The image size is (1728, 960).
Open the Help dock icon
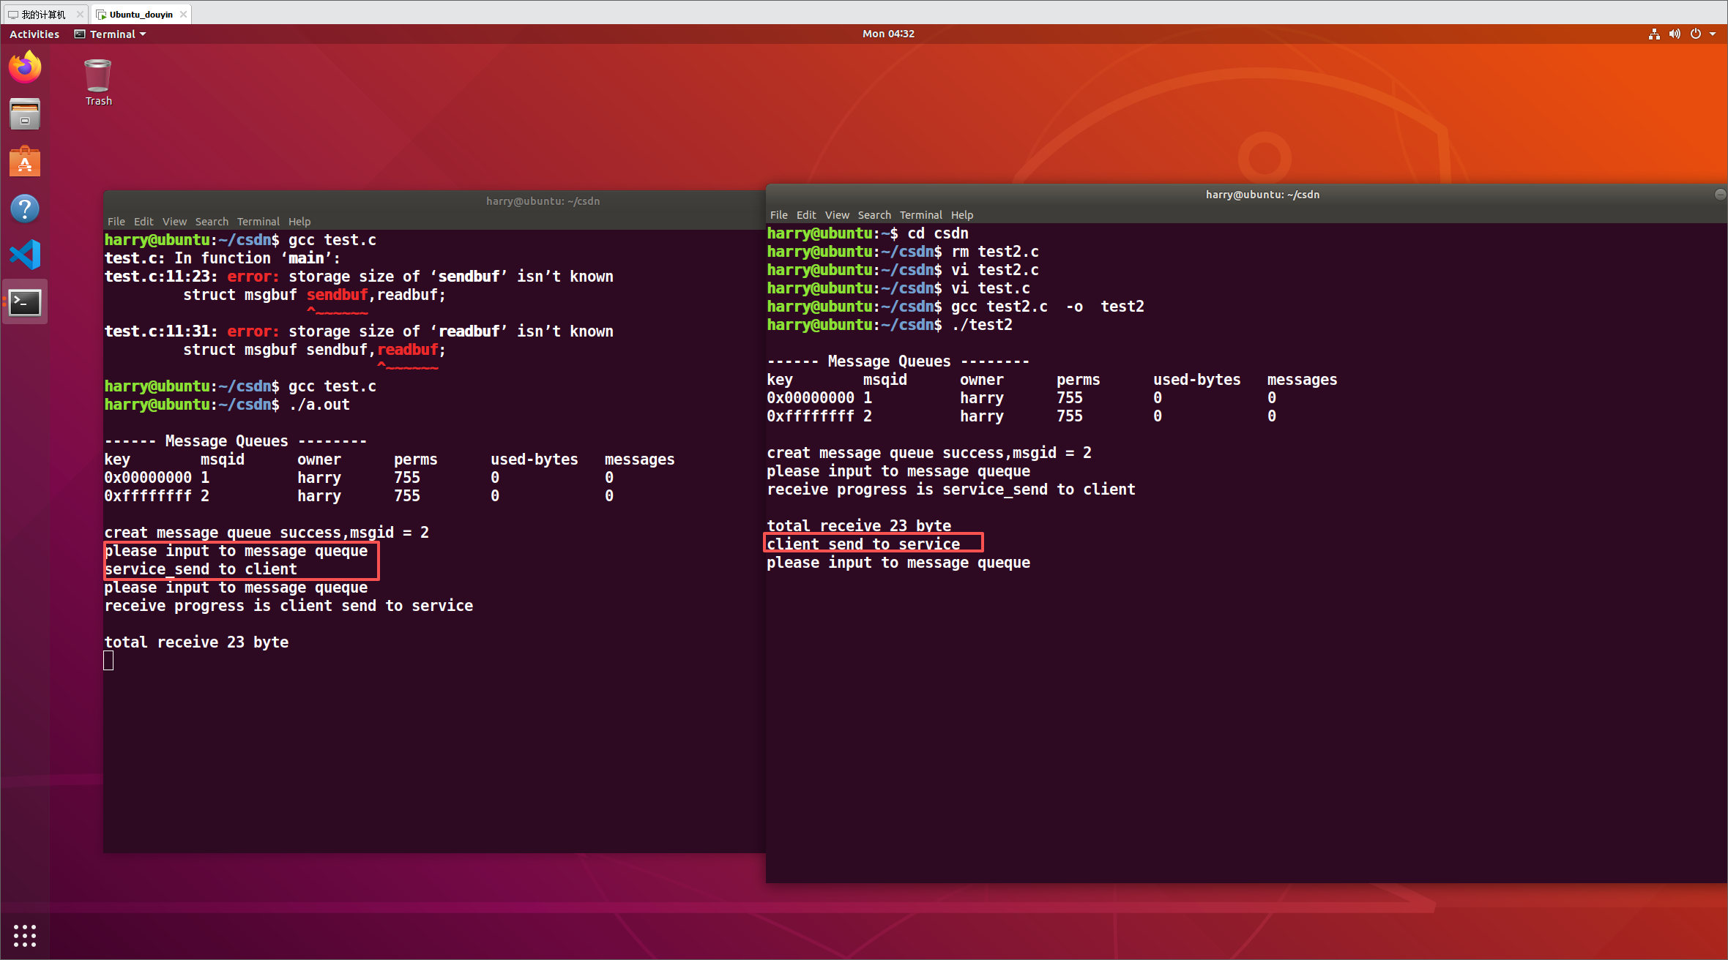click(x=25, y=209)
